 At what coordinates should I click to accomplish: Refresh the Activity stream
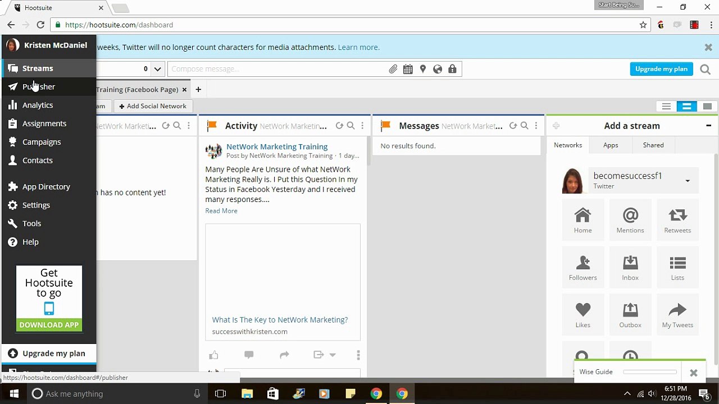point(339,126)
